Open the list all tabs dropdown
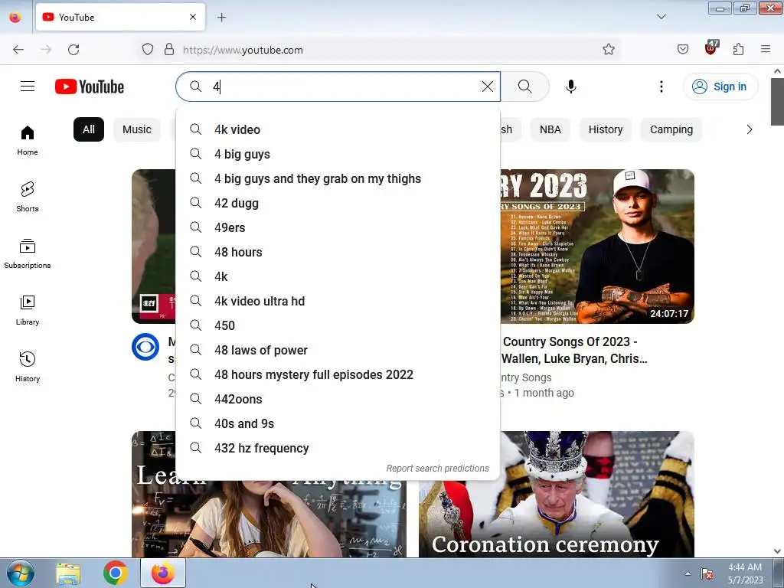The width and height of the screenshot is (784, 588). pos(661,17)
